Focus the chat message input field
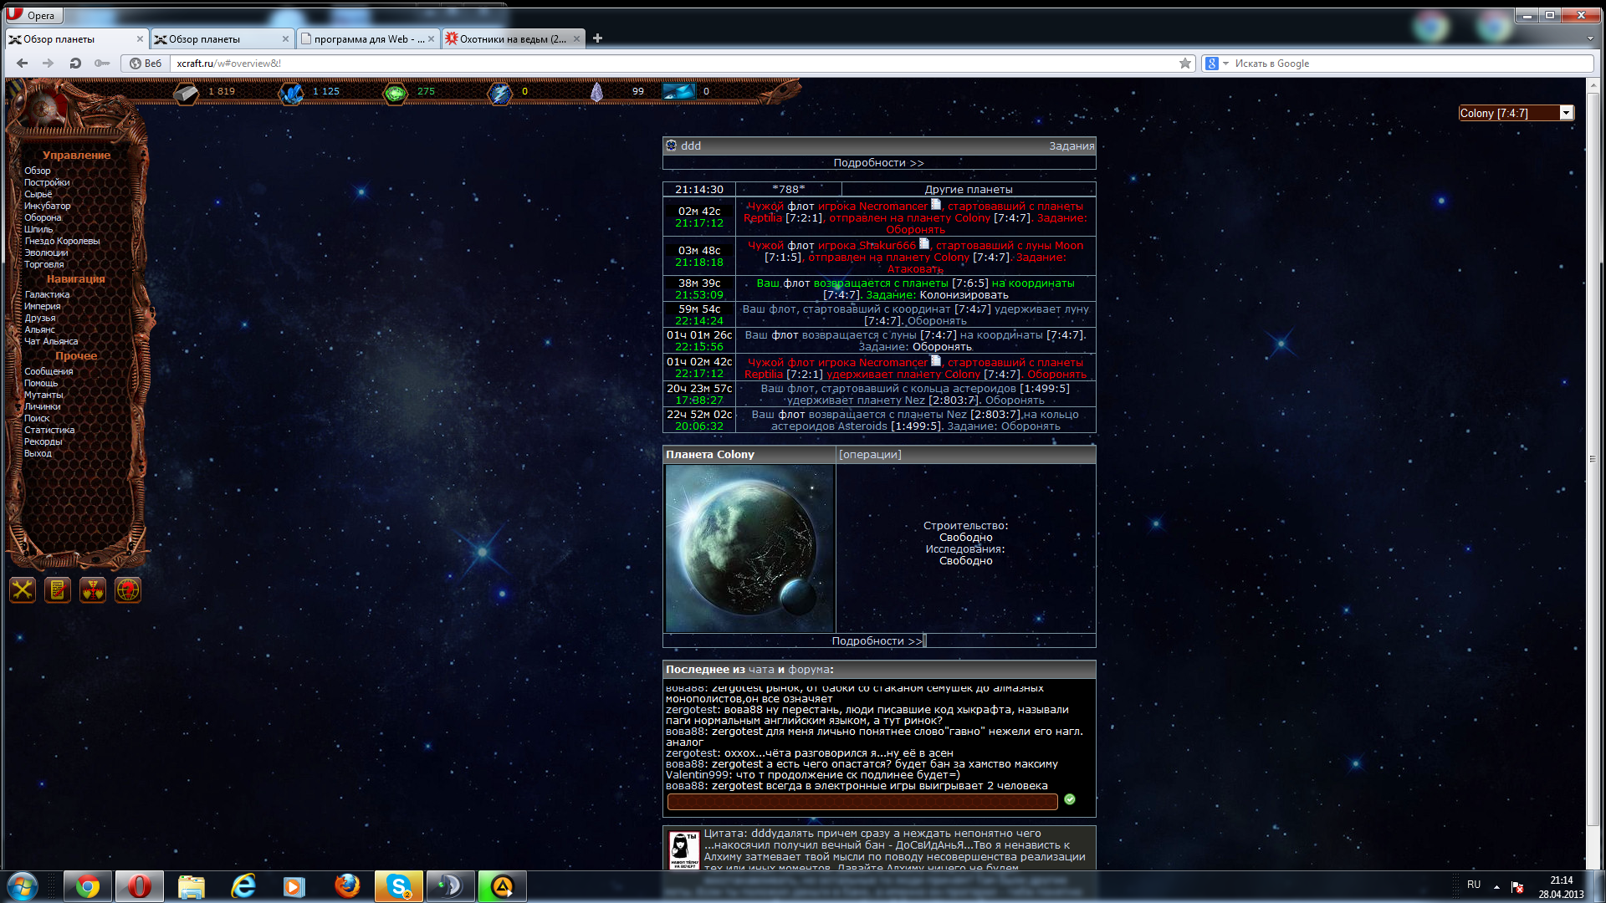The width and height of the screenshot is (1606, 903). click(862, 802)
